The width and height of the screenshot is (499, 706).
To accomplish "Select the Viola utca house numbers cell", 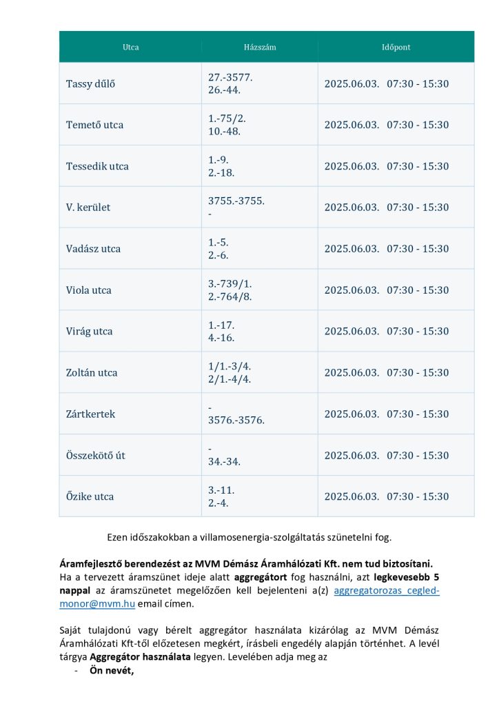I will pyautogui.click(x=260, y=290).
